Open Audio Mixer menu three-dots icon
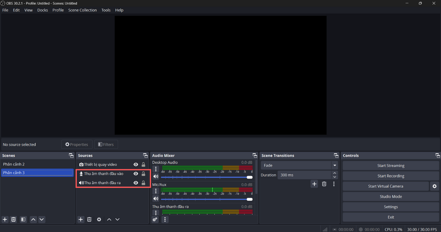 coord(165,220)
